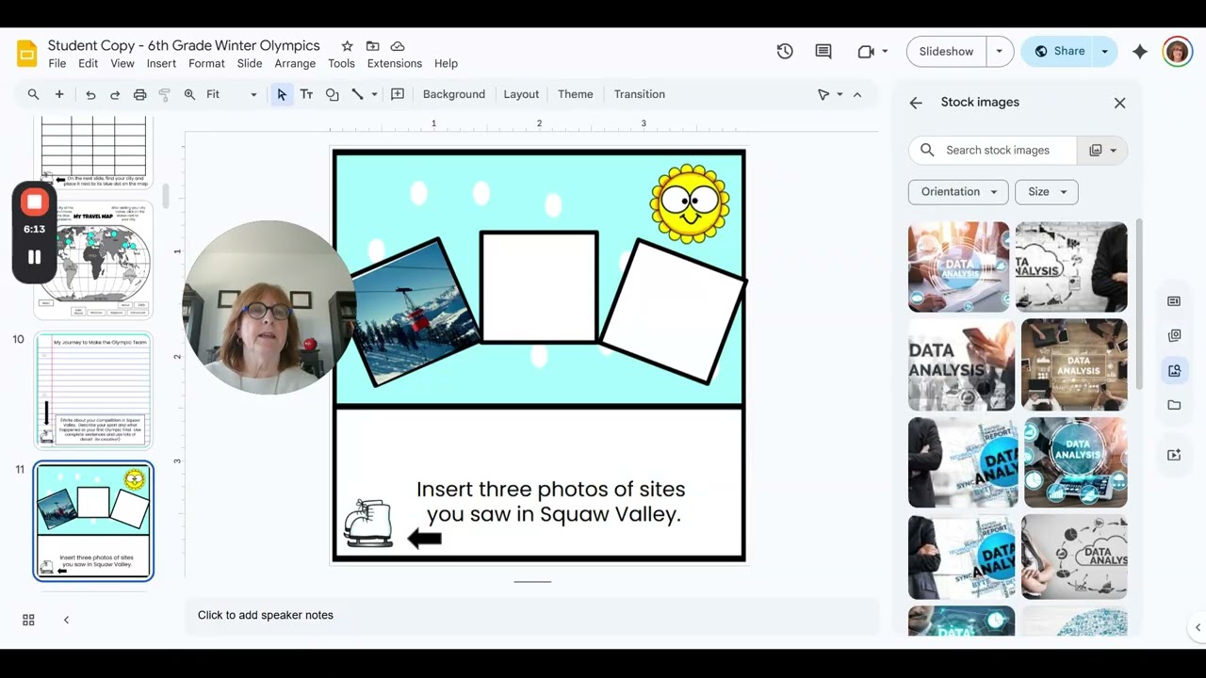Click the search menus magnifier icon

(33, 94)
